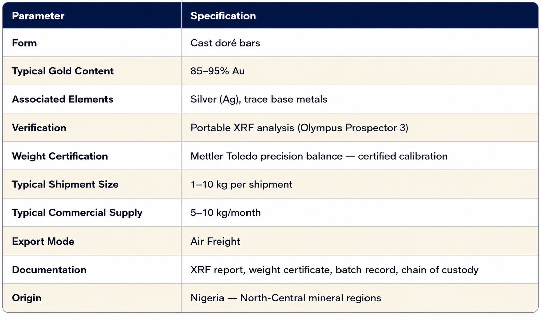
Task: Click Portable XRF analysis specification
Action: (x=299, y=128)
